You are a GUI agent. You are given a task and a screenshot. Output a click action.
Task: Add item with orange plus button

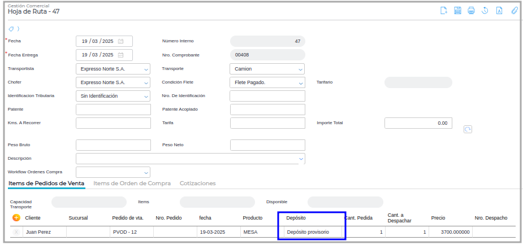[x=16, y=218]
